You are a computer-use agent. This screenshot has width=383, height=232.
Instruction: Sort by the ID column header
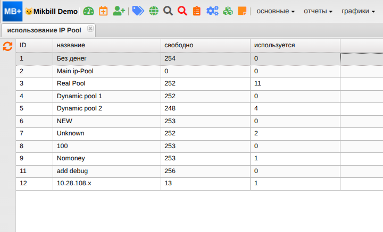point(35,45)
